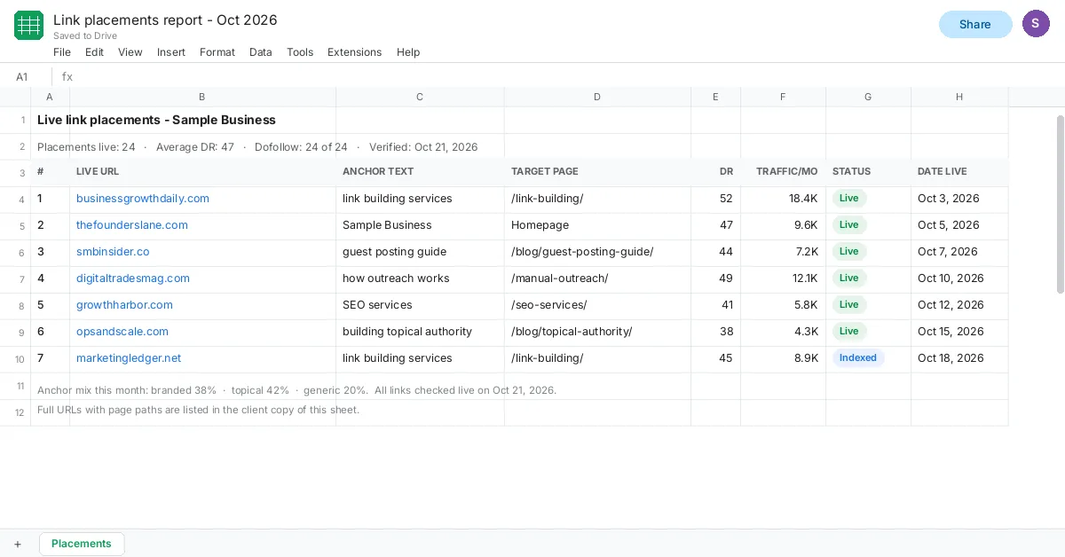The width and height of the screenshot is (1065, 557).
Task: Click into the formula bar field
Action: [568, 76]
